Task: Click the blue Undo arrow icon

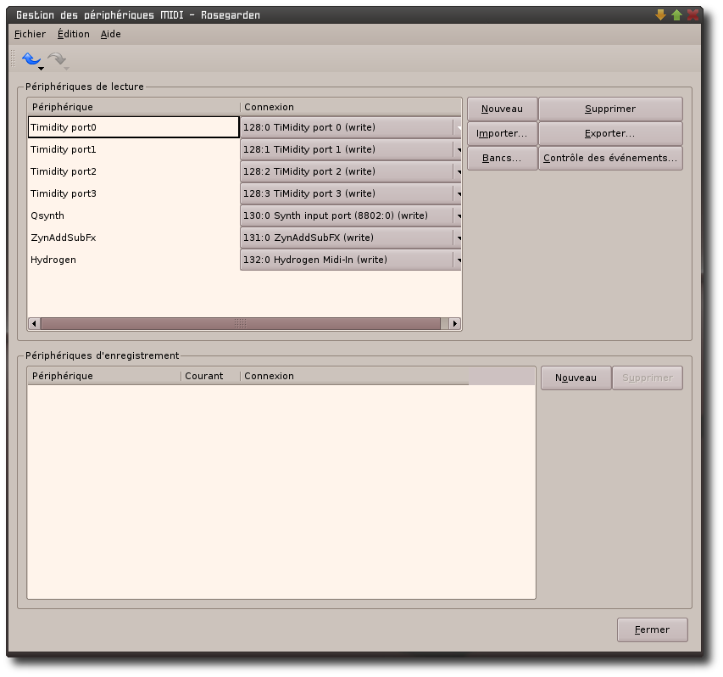Action: pos(31,59)
